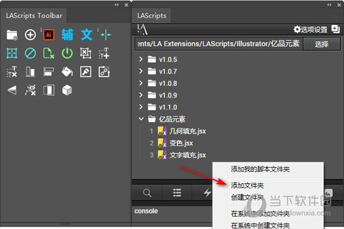The height and width of the screenshot is (229, 344).
Task: Click the green document delete icon
Action: [49, 53]
